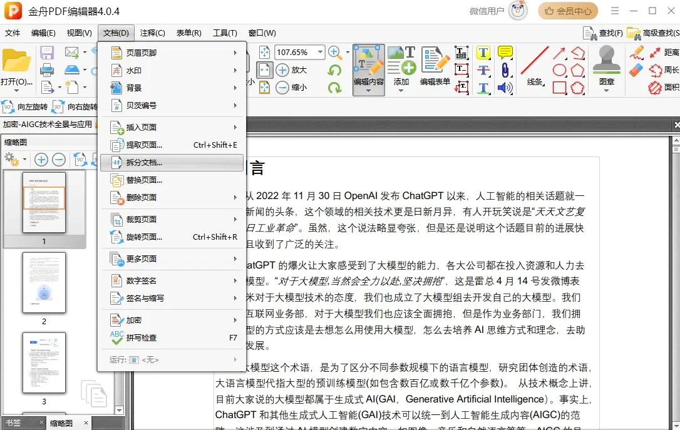Image resolution: width=680 pixels, height=430 pixels.
Task: Click the scanner icon in toolbar
Action: (x=71, y=69)
